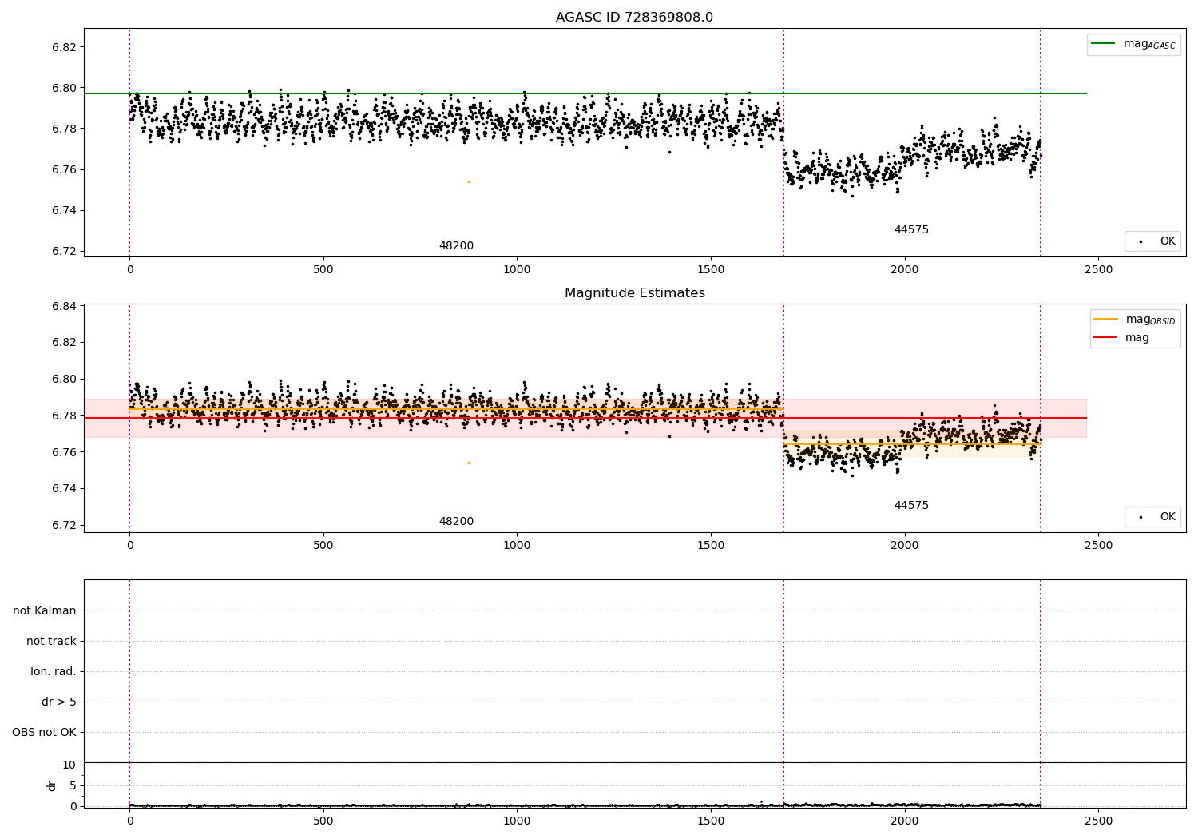Click the 44575 obsid label in top plot

[911, 230]
